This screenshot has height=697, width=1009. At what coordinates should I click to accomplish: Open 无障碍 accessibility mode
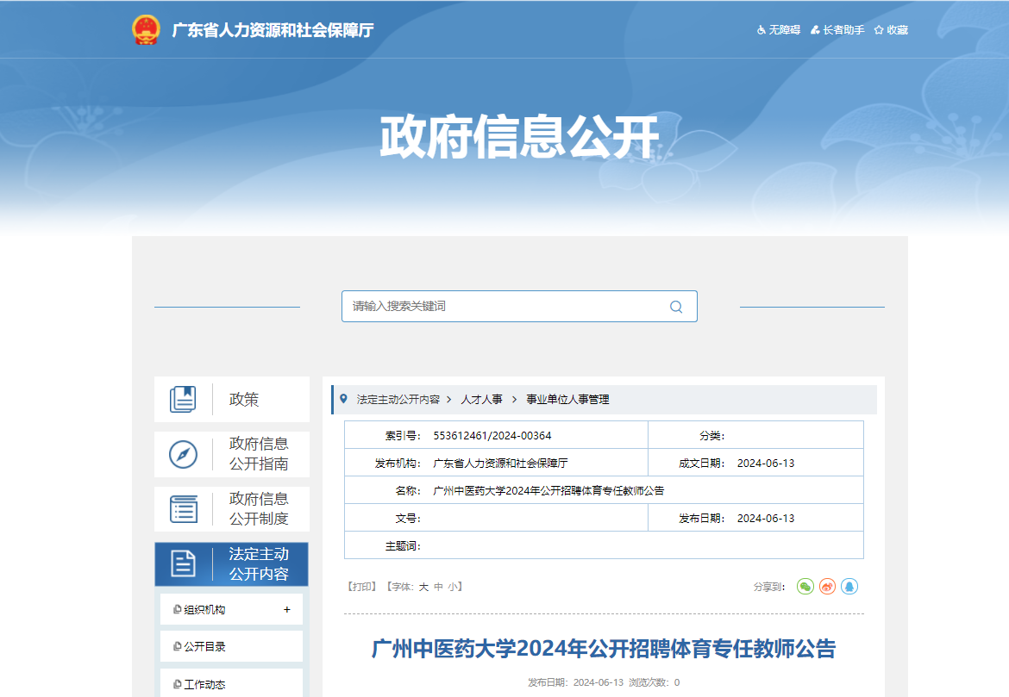pos(779,30)
